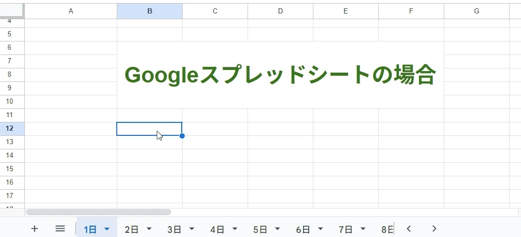Switch to the 4日 sheet tab
521x237 pixels.
[217, 229]
